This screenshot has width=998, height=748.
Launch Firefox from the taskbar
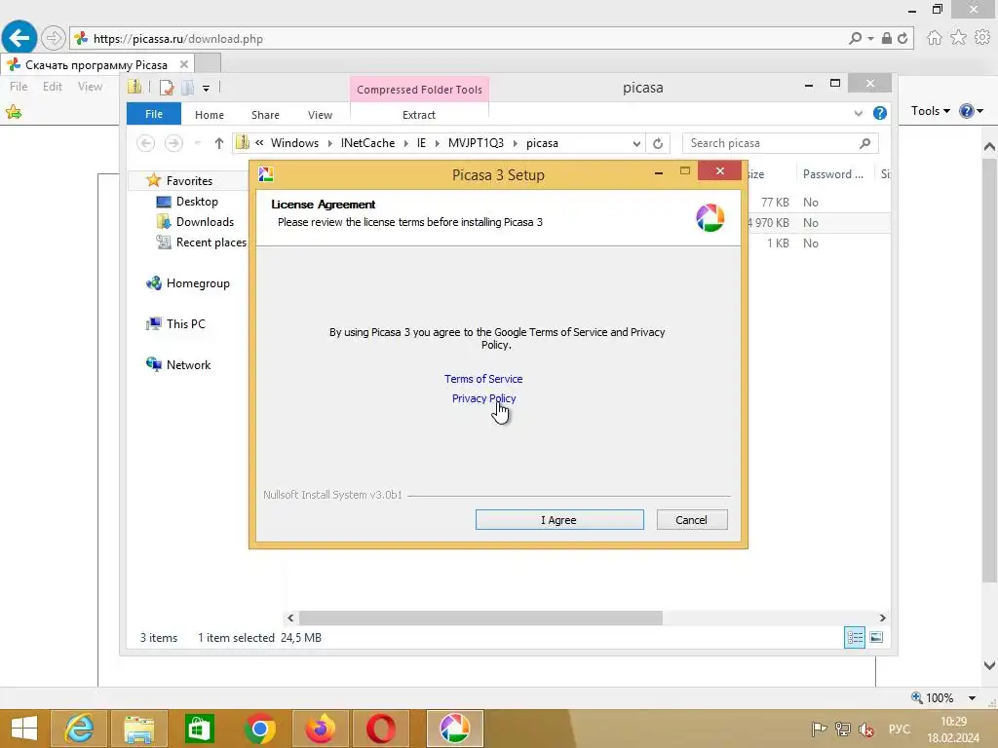click(320, 729)
